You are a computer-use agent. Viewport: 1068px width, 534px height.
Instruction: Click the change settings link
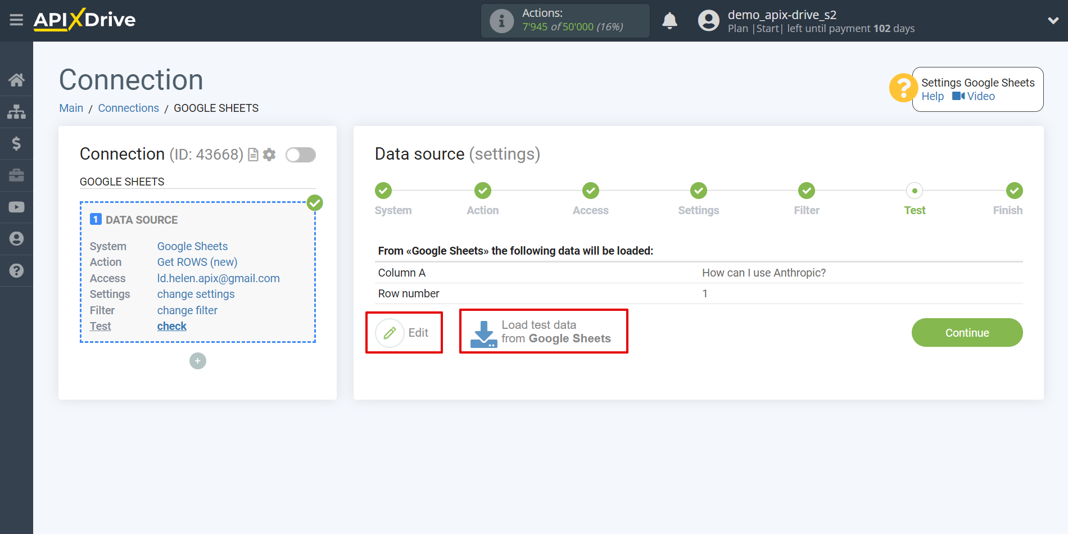pyautogui.click(x=196, y=294)
